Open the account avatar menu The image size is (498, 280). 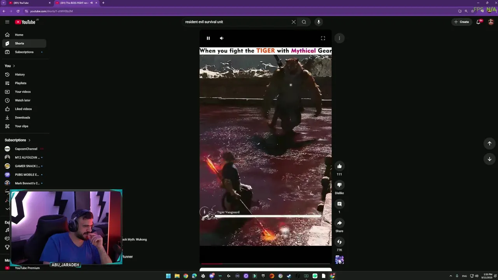click(x=491, y=22)
